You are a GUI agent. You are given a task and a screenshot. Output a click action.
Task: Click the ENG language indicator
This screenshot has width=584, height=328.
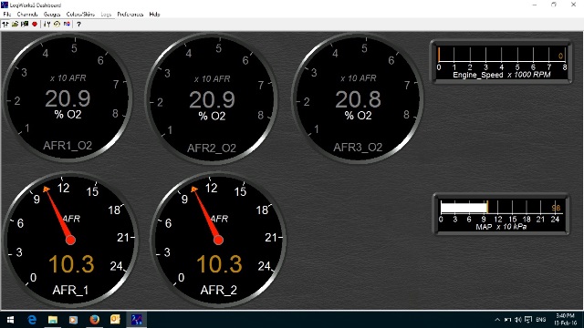coord(541,320)
